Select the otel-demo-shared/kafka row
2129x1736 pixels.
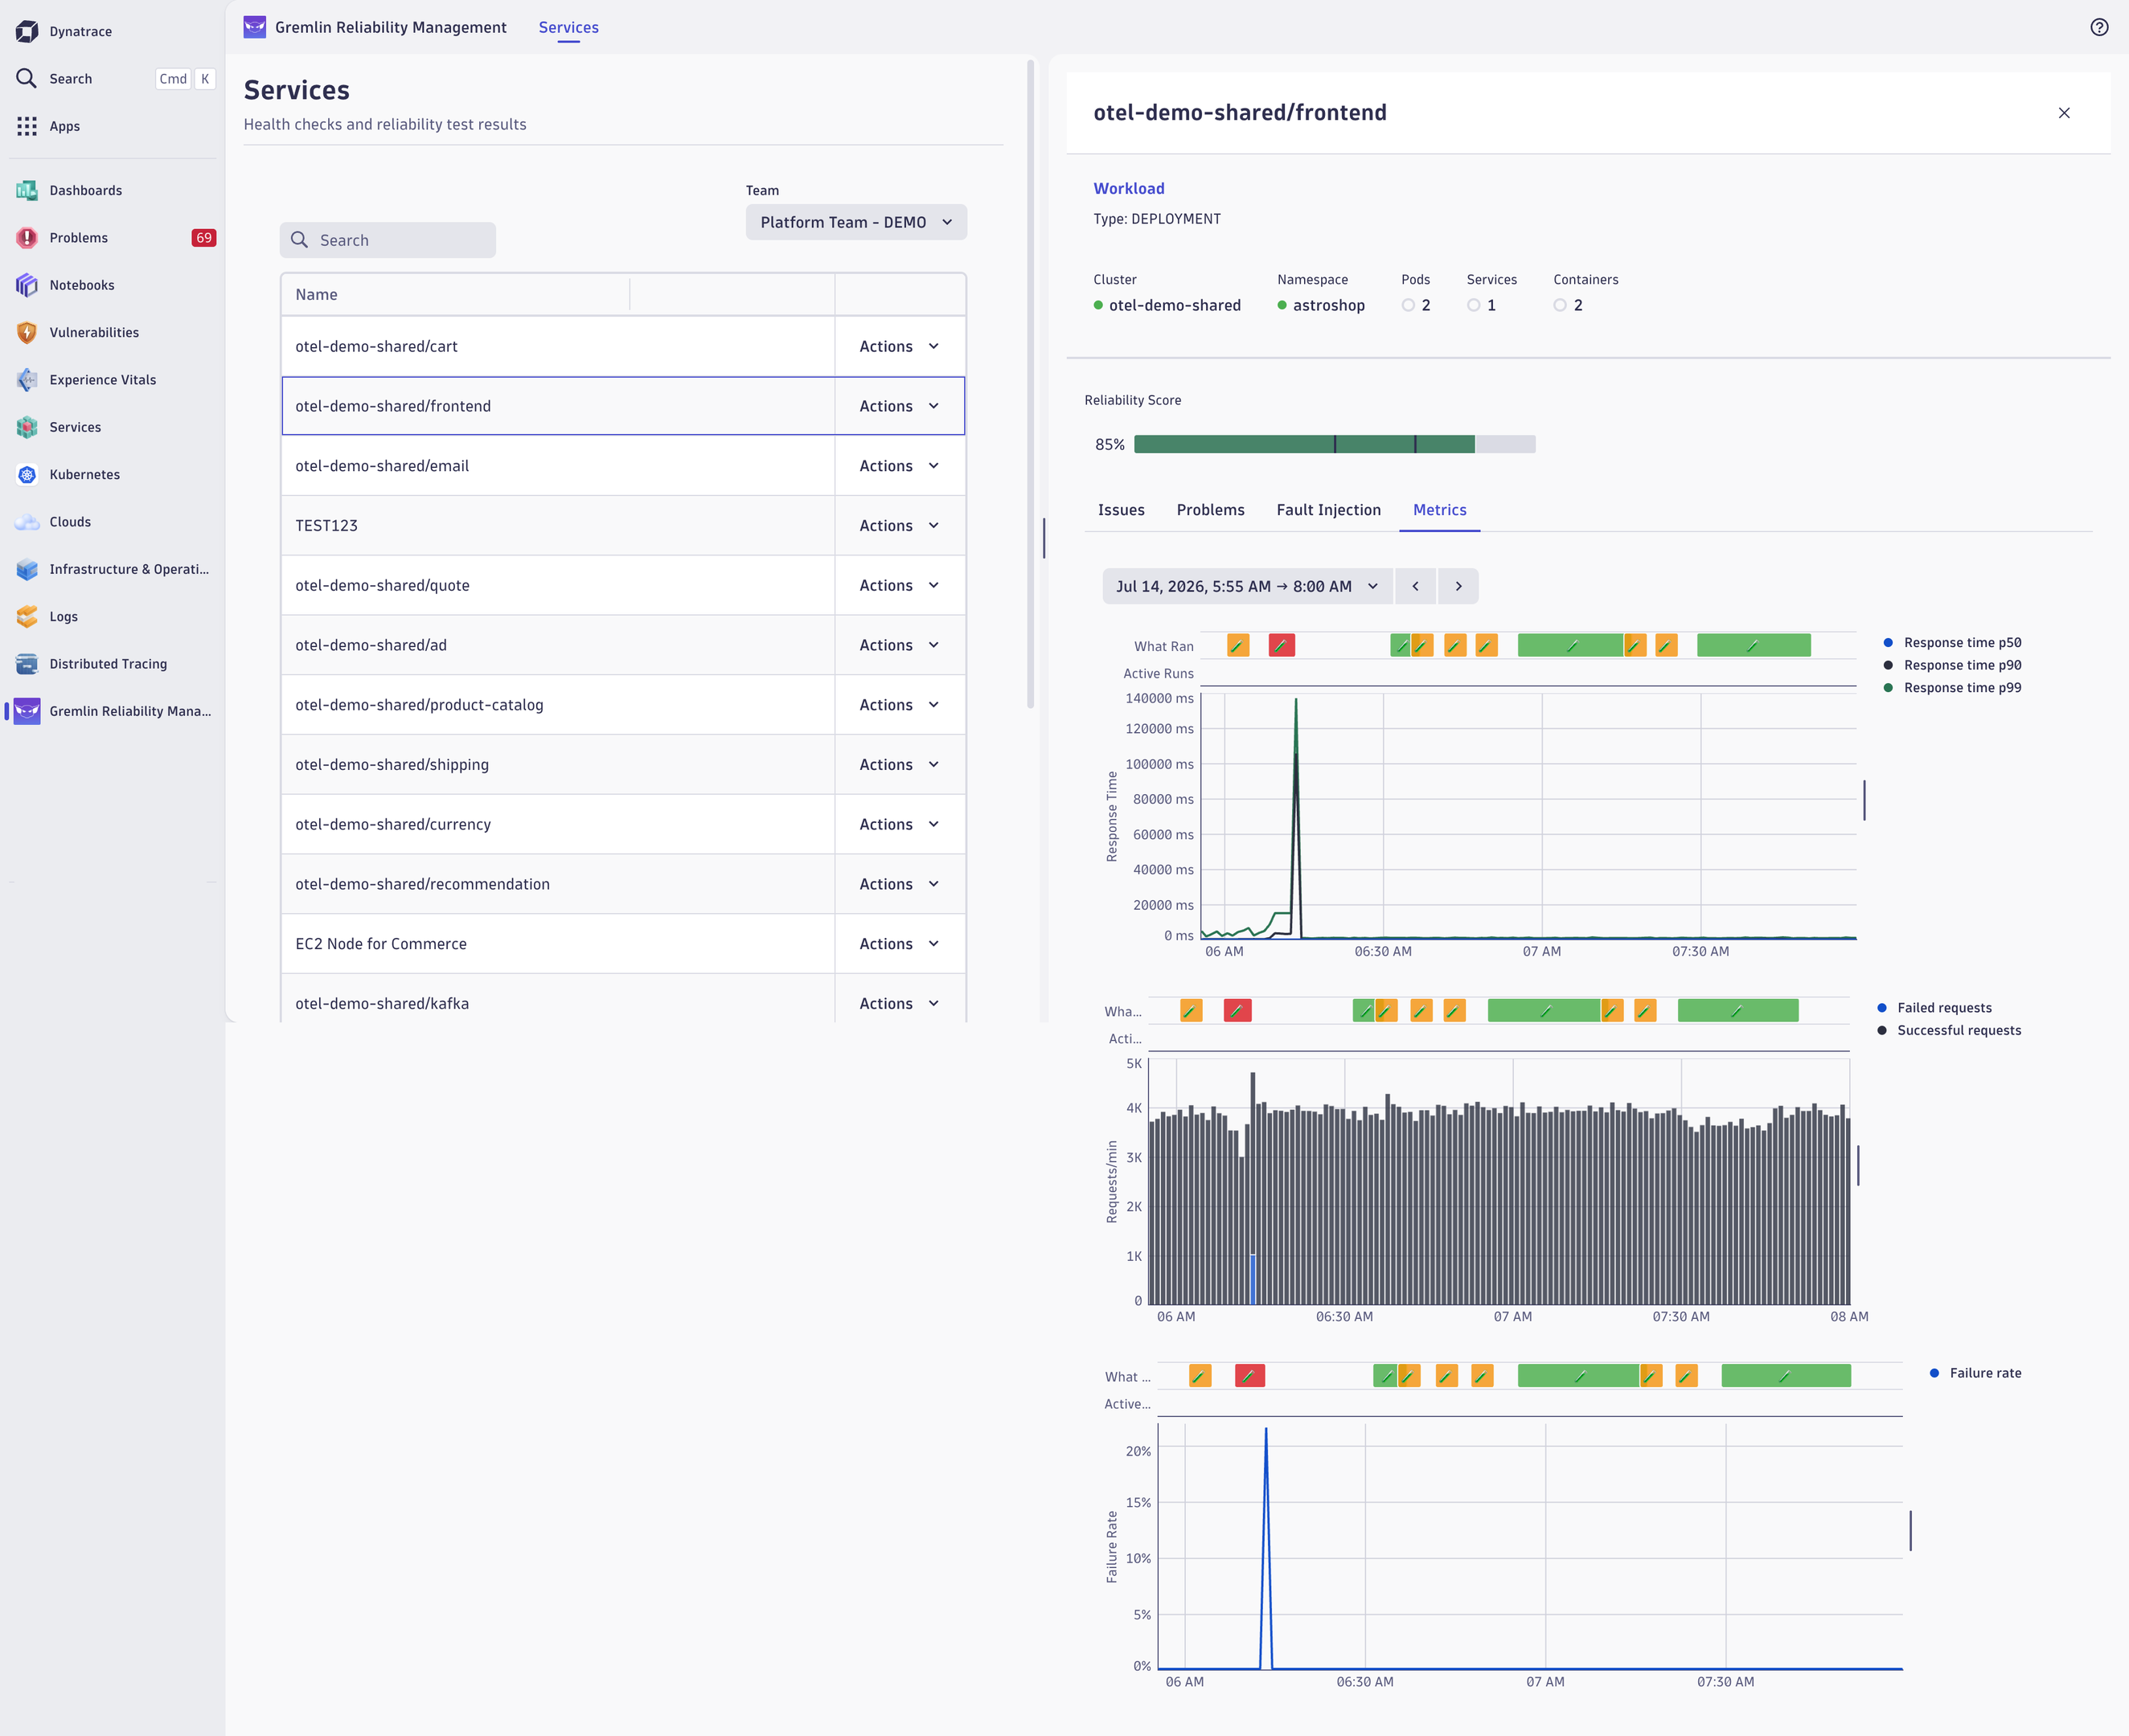point(623,1000)
